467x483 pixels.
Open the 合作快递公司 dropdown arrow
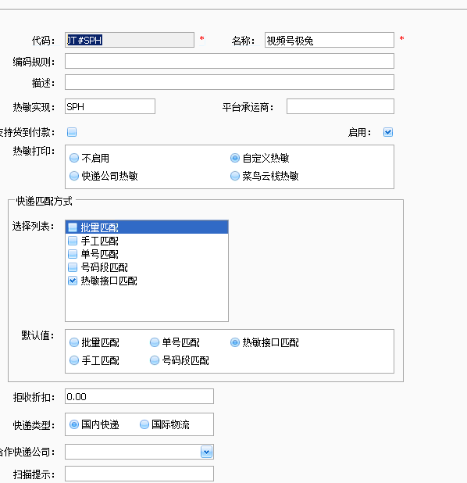click(206, 452)
